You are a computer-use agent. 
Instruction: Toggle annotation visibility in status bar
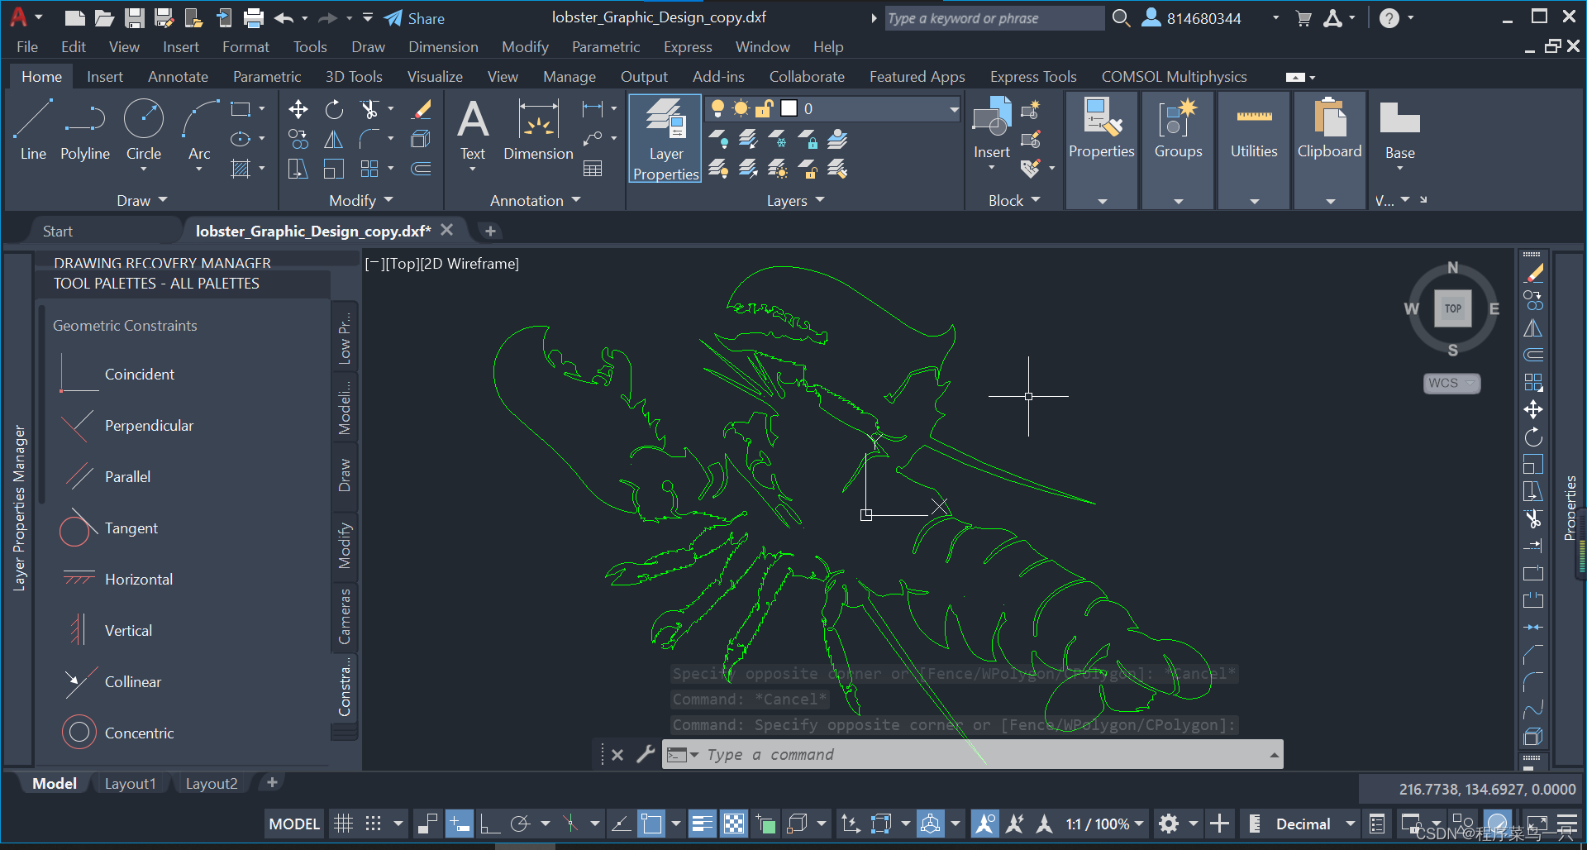pos(984,824)
